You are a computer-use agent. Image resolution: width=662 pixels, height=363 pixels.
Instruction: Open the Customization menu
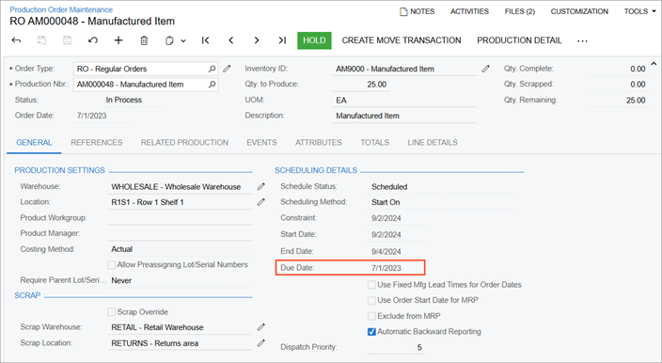(579, 11)
